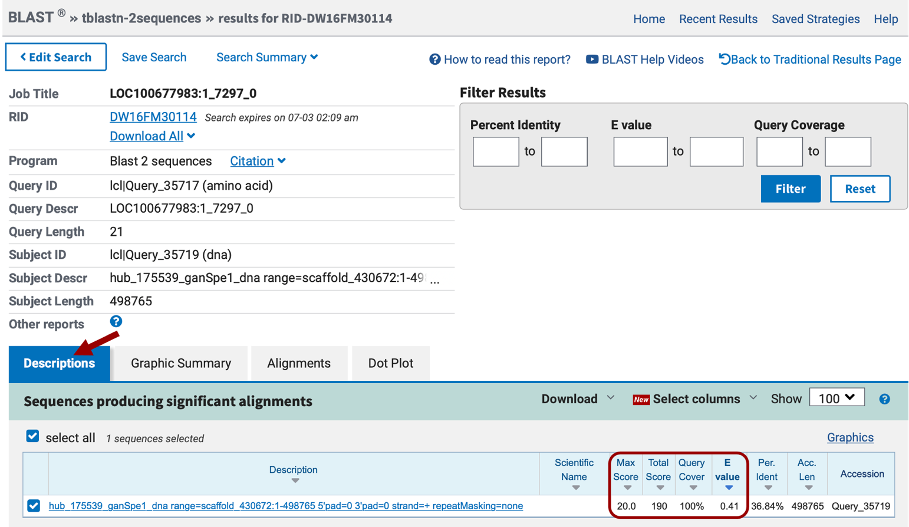Click the Query Coverage maximum field
The height and width of the screenshot is (527, 909).
(848, 151)
